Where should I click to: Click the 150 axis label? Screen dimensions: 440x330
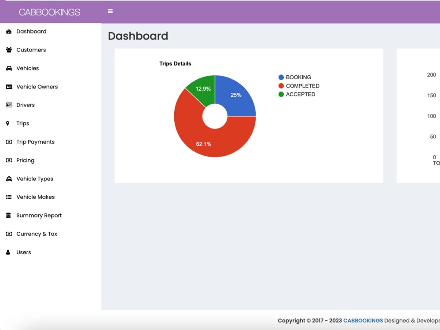tap(431, 95)
